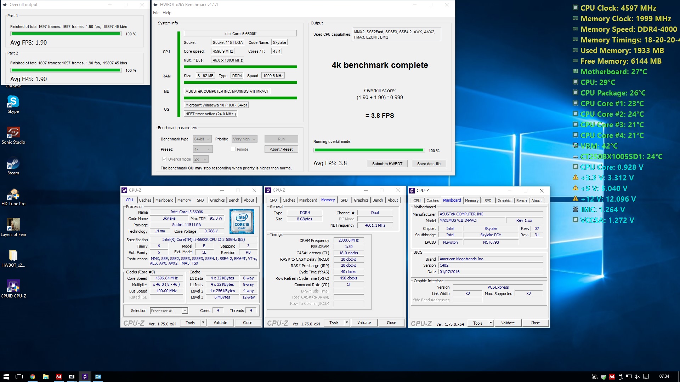This screenshot has height=382, width=680.
Task: Launch Steam from the desktop
Action: [13, 166]
